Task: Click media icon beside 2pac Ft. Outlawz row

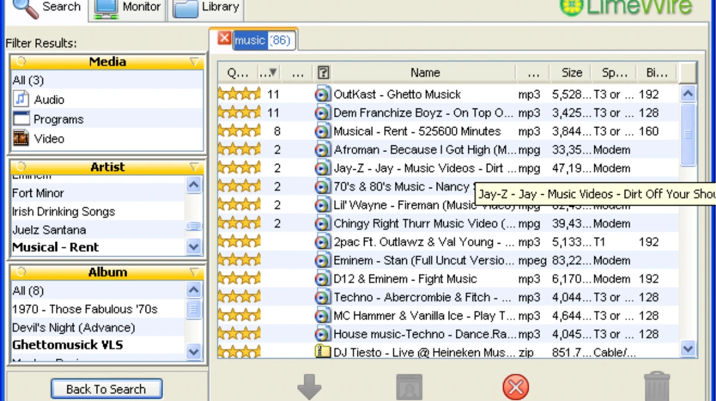Action: click(323, 242)
